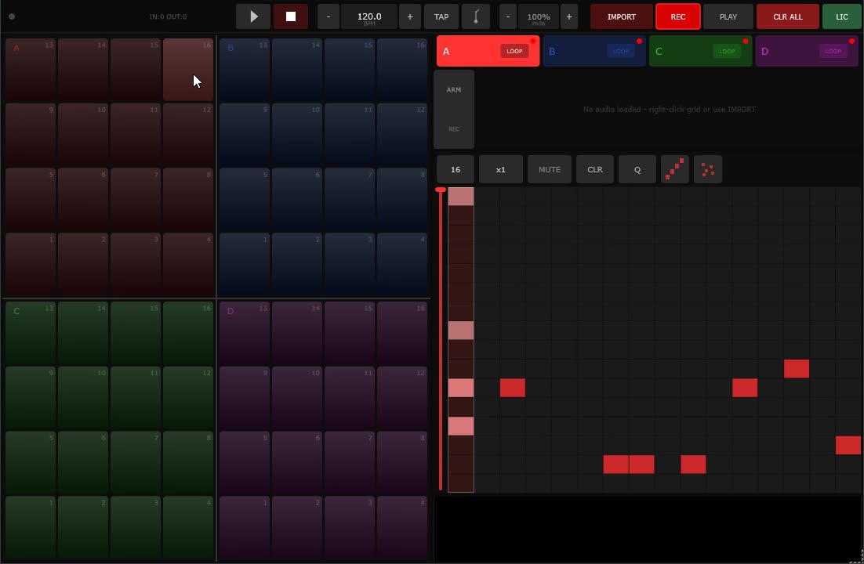Click the 120.0 BPM tempo field

[x=369, y=16]
